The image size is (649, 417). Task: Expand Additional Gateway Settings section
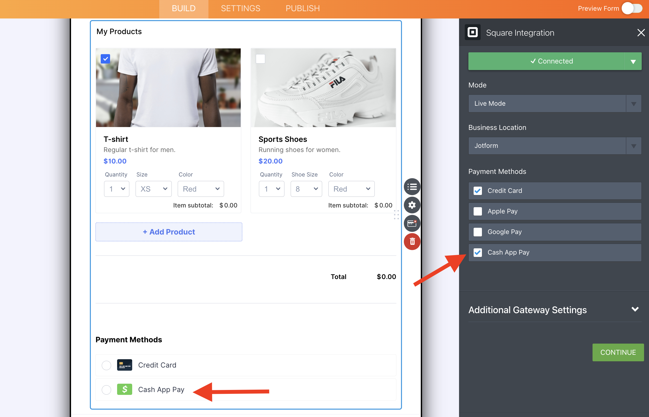coord(555,309)
